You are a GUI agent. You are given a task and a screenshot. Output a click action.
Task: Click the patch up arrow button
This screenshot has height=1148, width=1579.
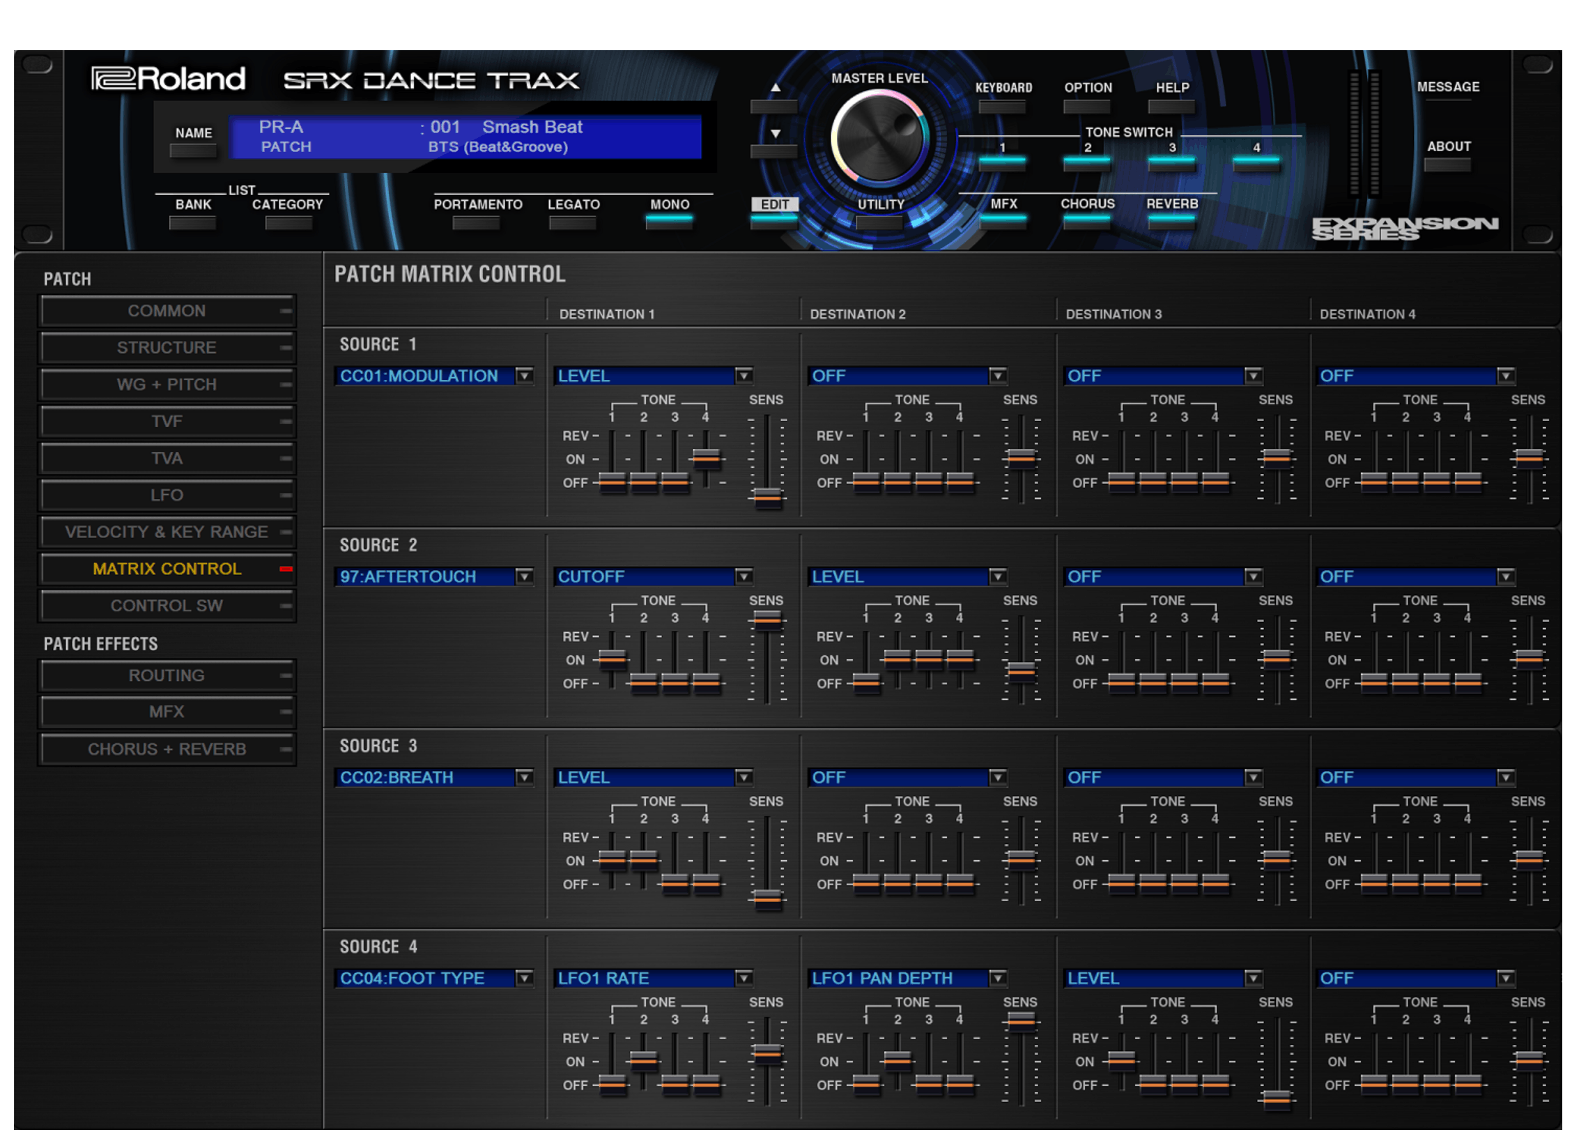click(773, 106)
